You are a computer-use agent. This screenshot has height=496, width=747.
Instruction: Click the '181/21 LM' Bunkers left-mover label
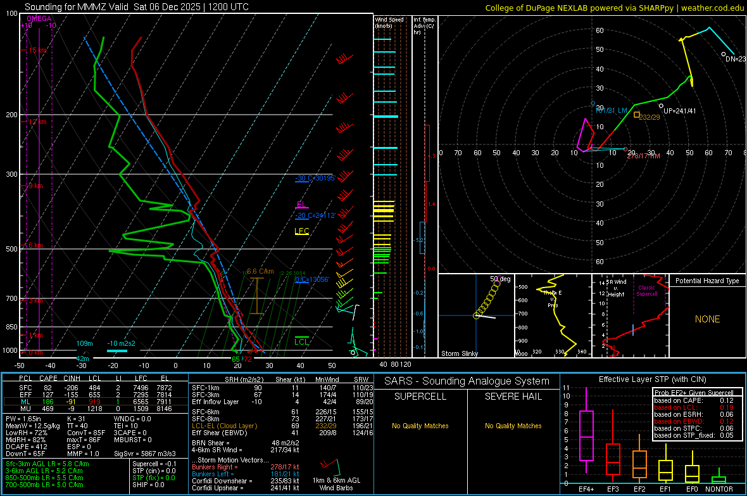tap(612, 110)
